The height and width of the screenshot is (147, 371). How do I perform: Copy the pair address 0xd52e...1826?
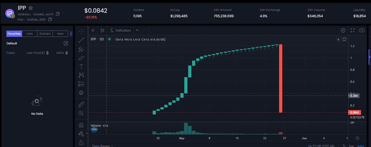50,19
